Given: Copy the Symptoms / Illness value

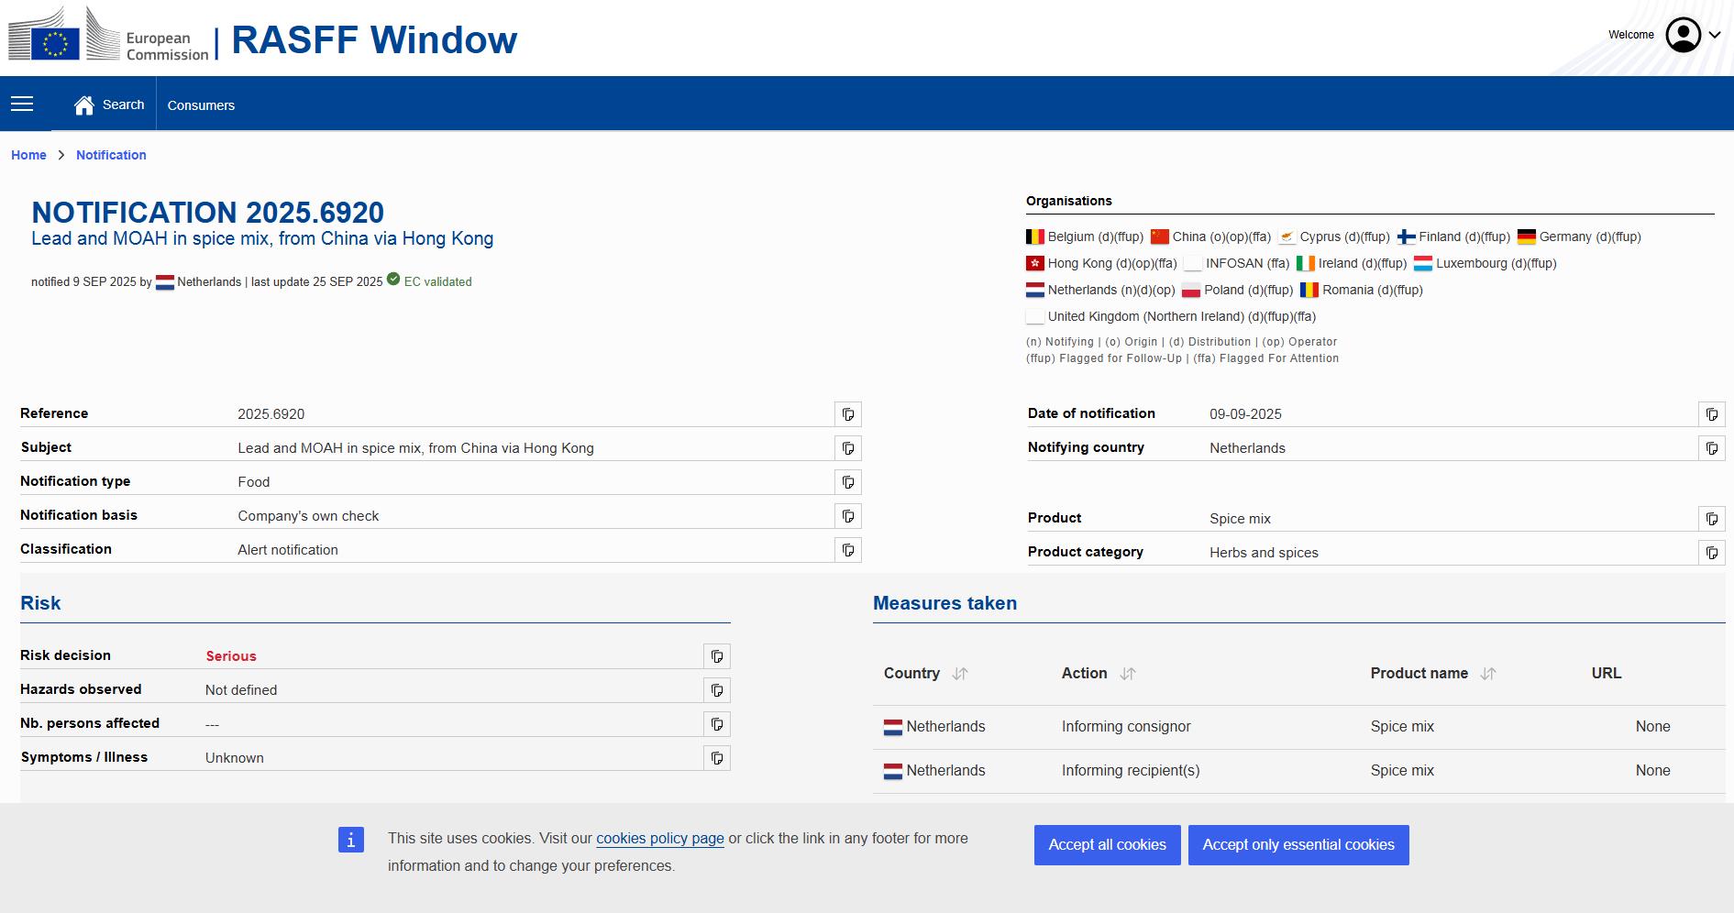Looking at the screenshot, I should coord(716,758).
